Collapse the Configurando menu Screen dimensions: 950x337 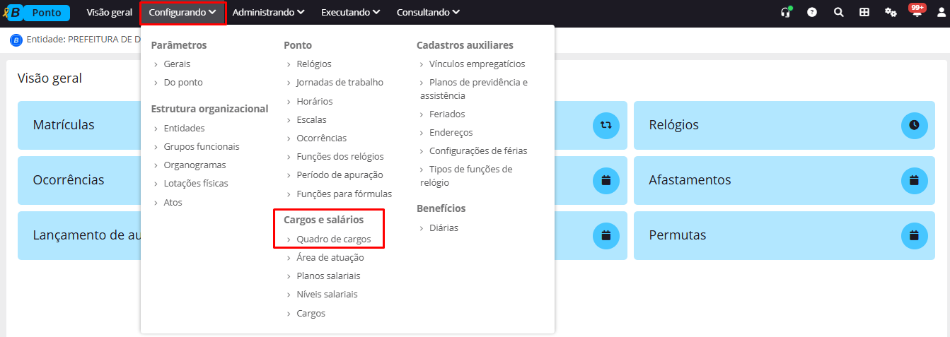tap(183, 13)
